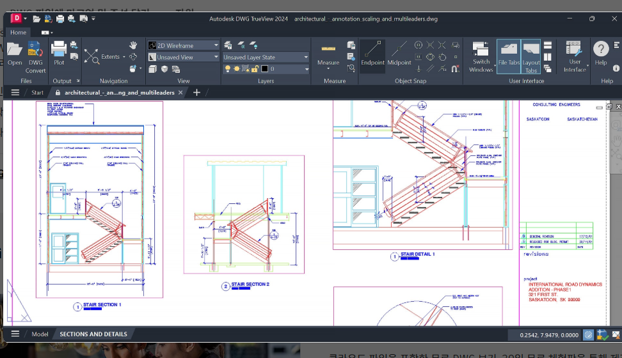Viewport: 622px width, 358px height.
Task: Open the Layer Properties icon
Action: coord(228,45)
